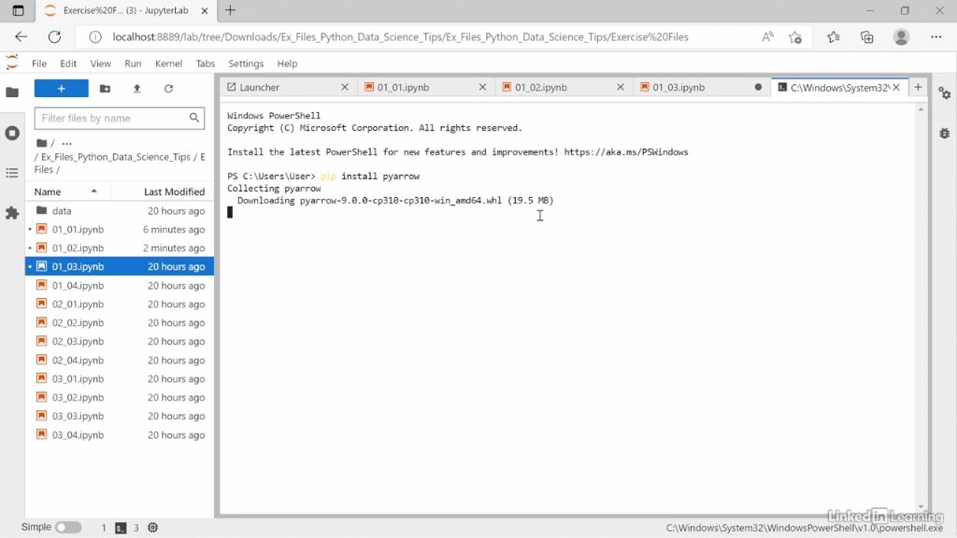This screenshot has width=957, height=538.
Task: Close the 01_02.ipynb tab
Action: tap(621, 87)
